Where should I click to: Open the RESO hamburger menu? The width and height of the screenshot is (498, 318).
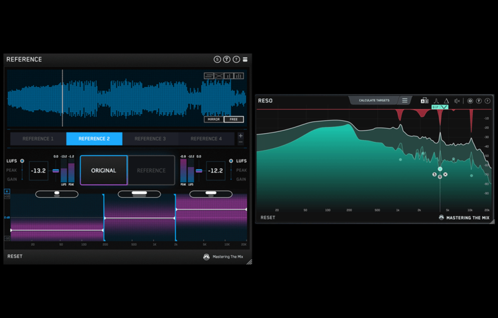tap(405, 100)
